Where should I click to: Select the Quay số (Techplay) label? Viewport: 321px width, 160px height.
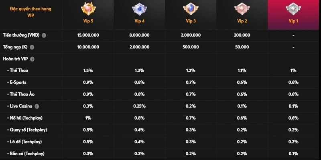point(28,130)
